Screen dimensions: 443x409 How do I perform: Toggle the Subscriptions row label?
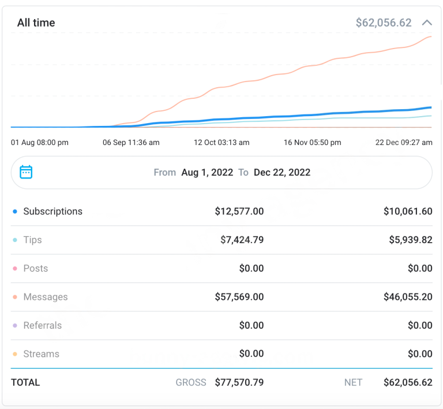click(x=52, y=211)
